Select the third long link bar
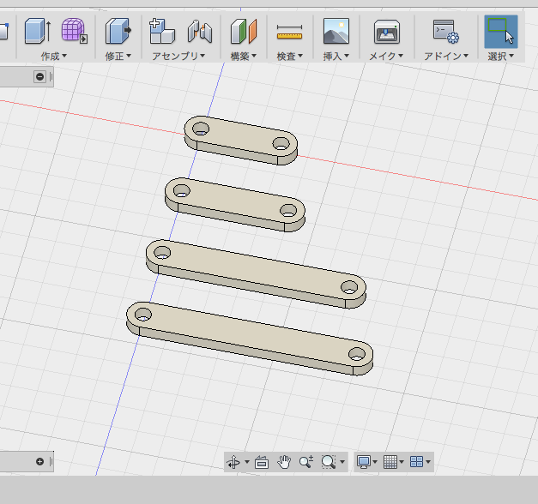Image resolution: width=538 pixels, height=504 pixels. click(x=256, y=271)
